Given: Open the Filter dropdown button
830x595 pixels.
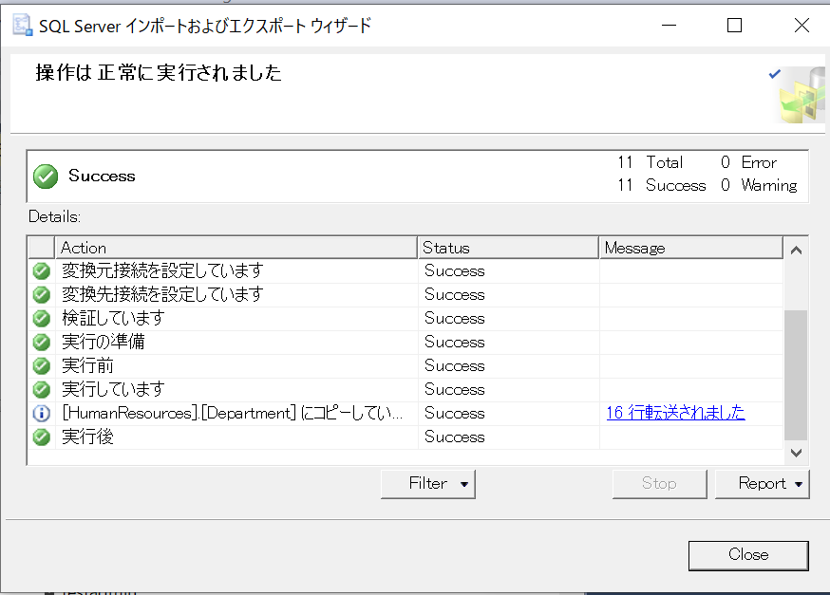Looking at the screenshot, I should pos(428,483).
